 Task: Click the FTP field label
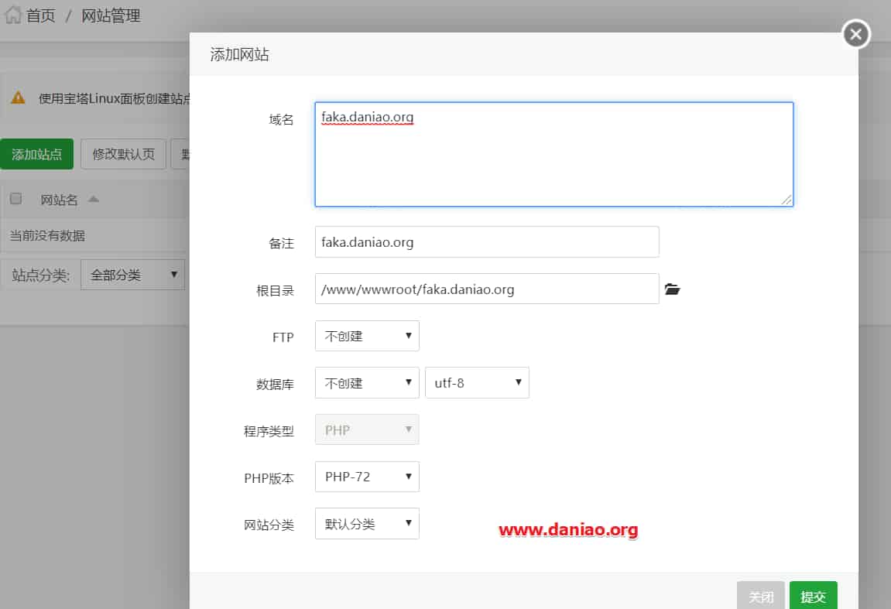(283, 337)
